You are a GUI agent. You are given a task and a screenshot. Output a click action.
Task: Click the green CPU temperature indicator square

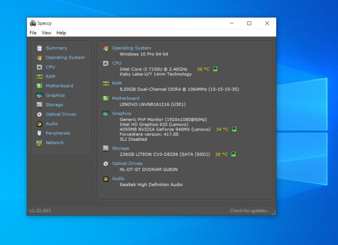click(215, 69)
